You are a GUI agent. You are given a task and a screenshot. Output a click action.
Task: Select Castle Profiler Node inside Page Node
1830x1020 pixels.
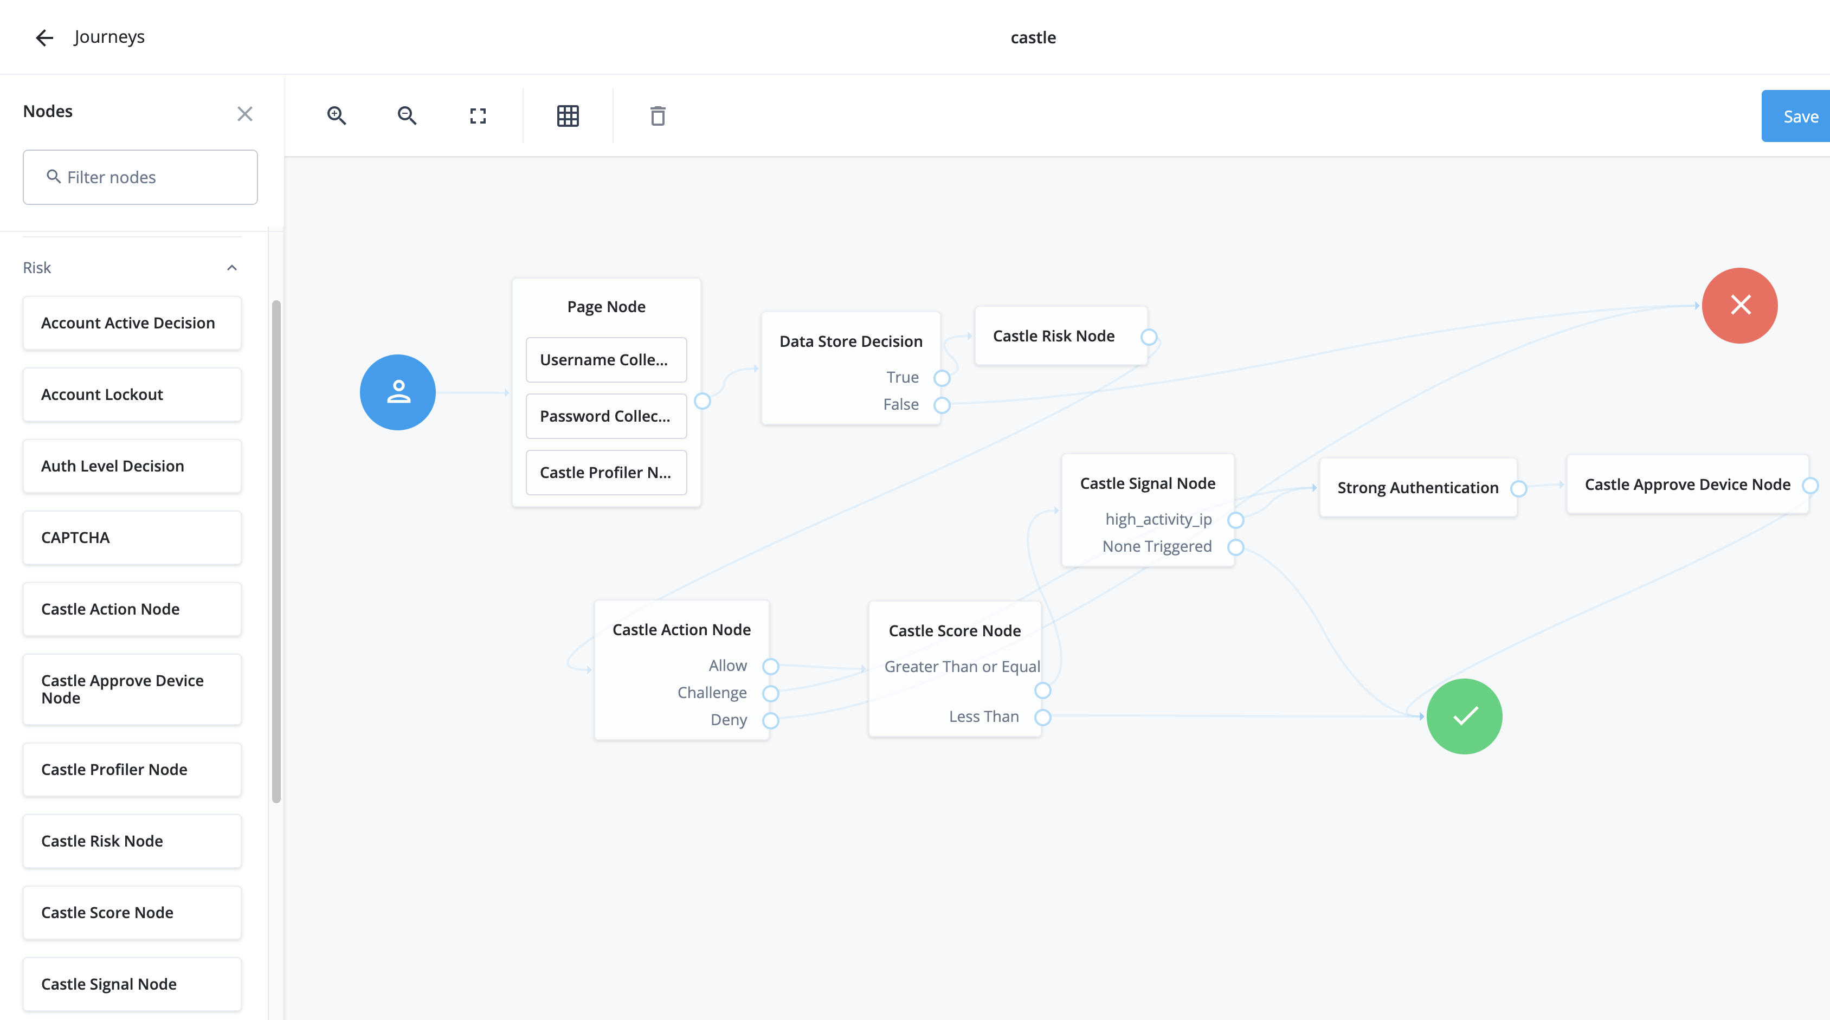[x=606, y=473]
